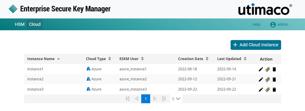
Task: Edit instance2 with the pencil icon
Action: point(261,79)
